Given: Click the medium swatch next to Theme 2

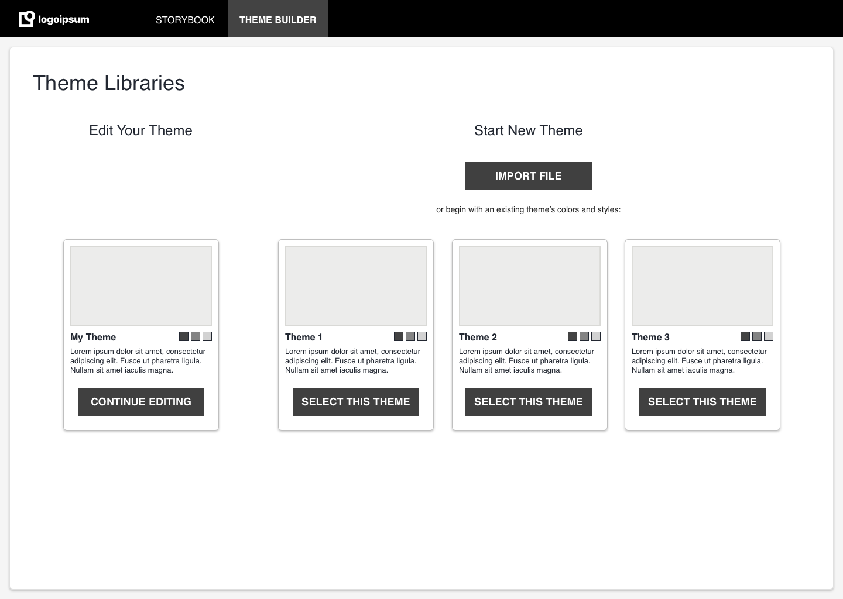Looking at the screenshot, I should (584, 336).
